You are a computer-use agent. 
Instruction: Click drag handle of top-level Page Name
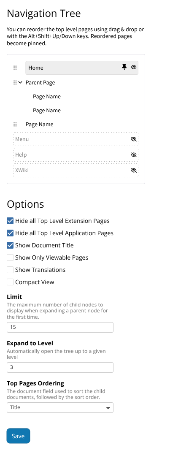[x=15, y=124]
